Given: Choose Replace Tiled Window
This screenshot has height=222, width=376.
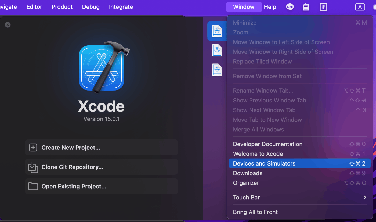Looking at the screenshot, I should [x=300, y=62].
